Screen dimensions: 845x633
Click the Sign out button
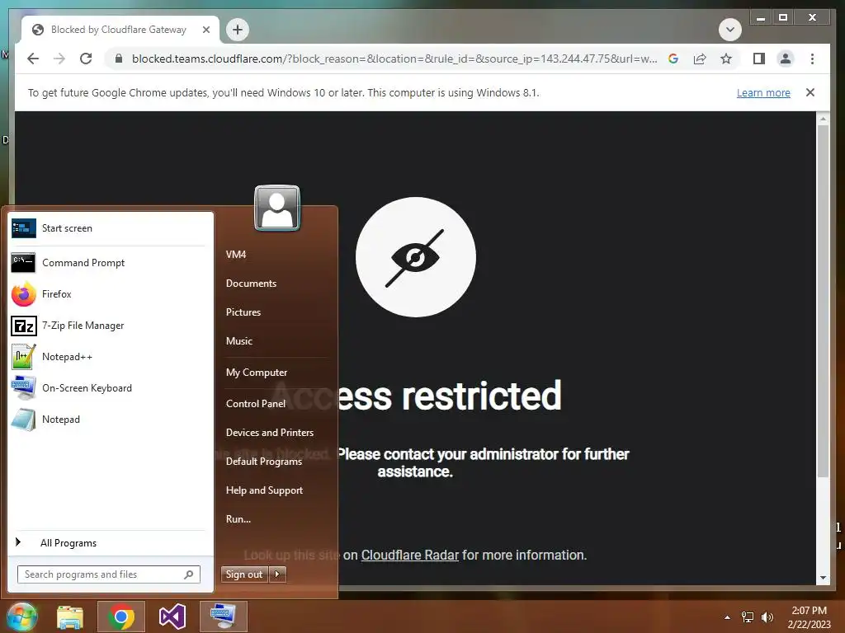tap(244, 574)
